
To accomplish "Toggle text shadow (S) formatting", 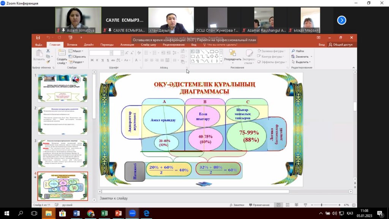I will coord(108,60).
